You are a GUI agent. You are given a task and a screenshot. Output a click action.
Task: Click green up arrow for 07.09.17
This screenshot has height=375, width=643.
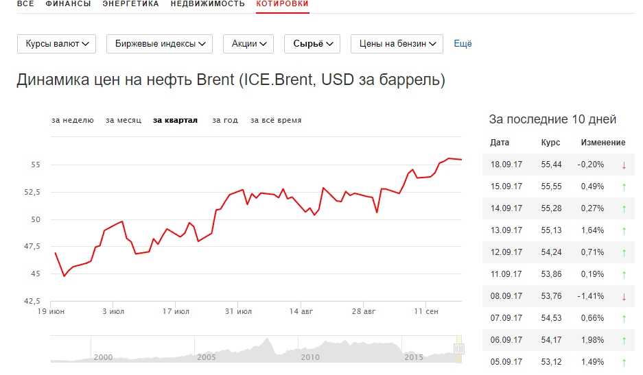(x=624, y=318)
